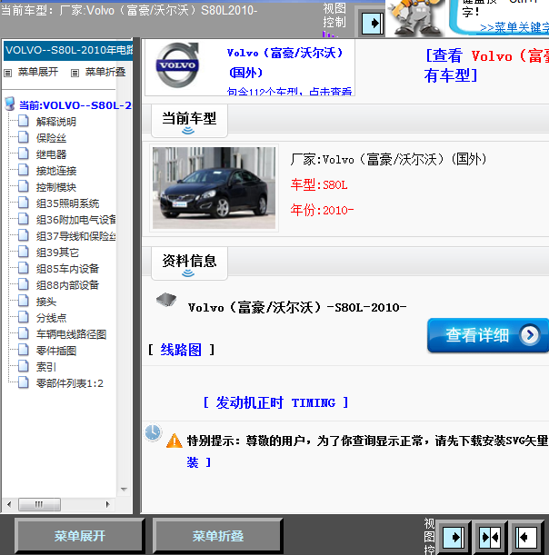Click the page icon next to 继电器
This screenshot has height=555, width=549.
tap(24, 154)
